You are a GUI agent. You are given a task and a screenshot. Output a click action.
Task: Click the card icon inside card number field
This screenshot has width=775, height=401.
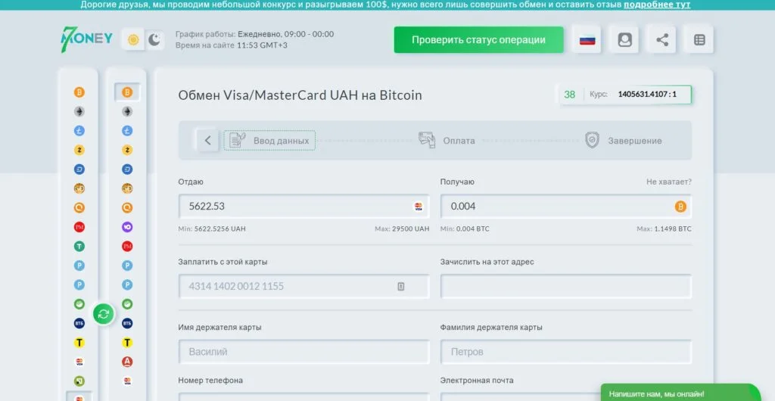pyautogui.click(x=401, y=287)
